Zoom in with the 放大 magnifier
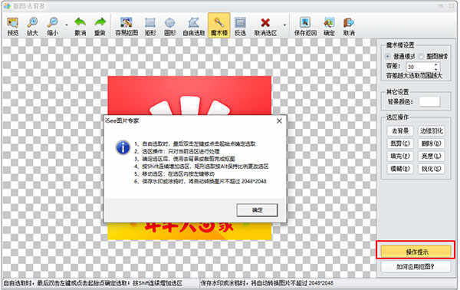This screenshot has height=290, width=460. [x=32, y=26]
